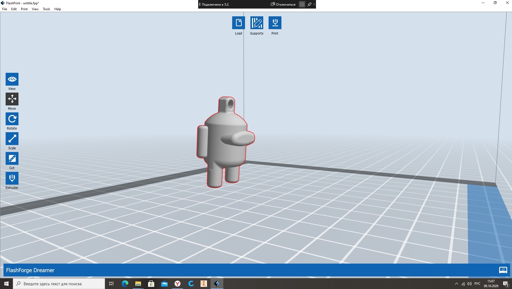Viewport: 512px width, 289px height.
Task: Open the Supports tool
Action: point(257,23)
